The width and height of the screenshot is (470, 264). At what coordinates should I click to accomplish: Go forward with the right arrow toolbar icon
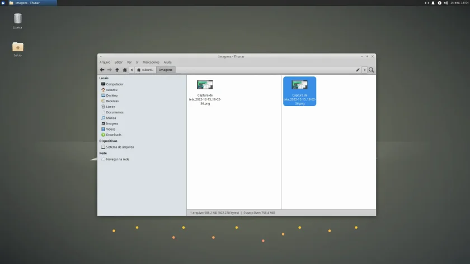[110, 70]
